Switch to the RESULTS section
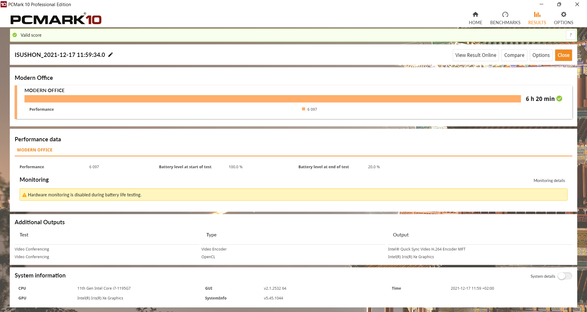 537,18
